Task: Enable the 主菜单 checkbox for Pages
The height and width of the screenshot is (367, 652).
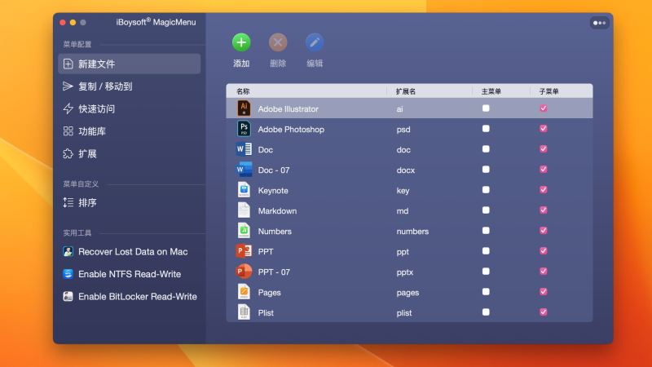Action: [486, 292]
